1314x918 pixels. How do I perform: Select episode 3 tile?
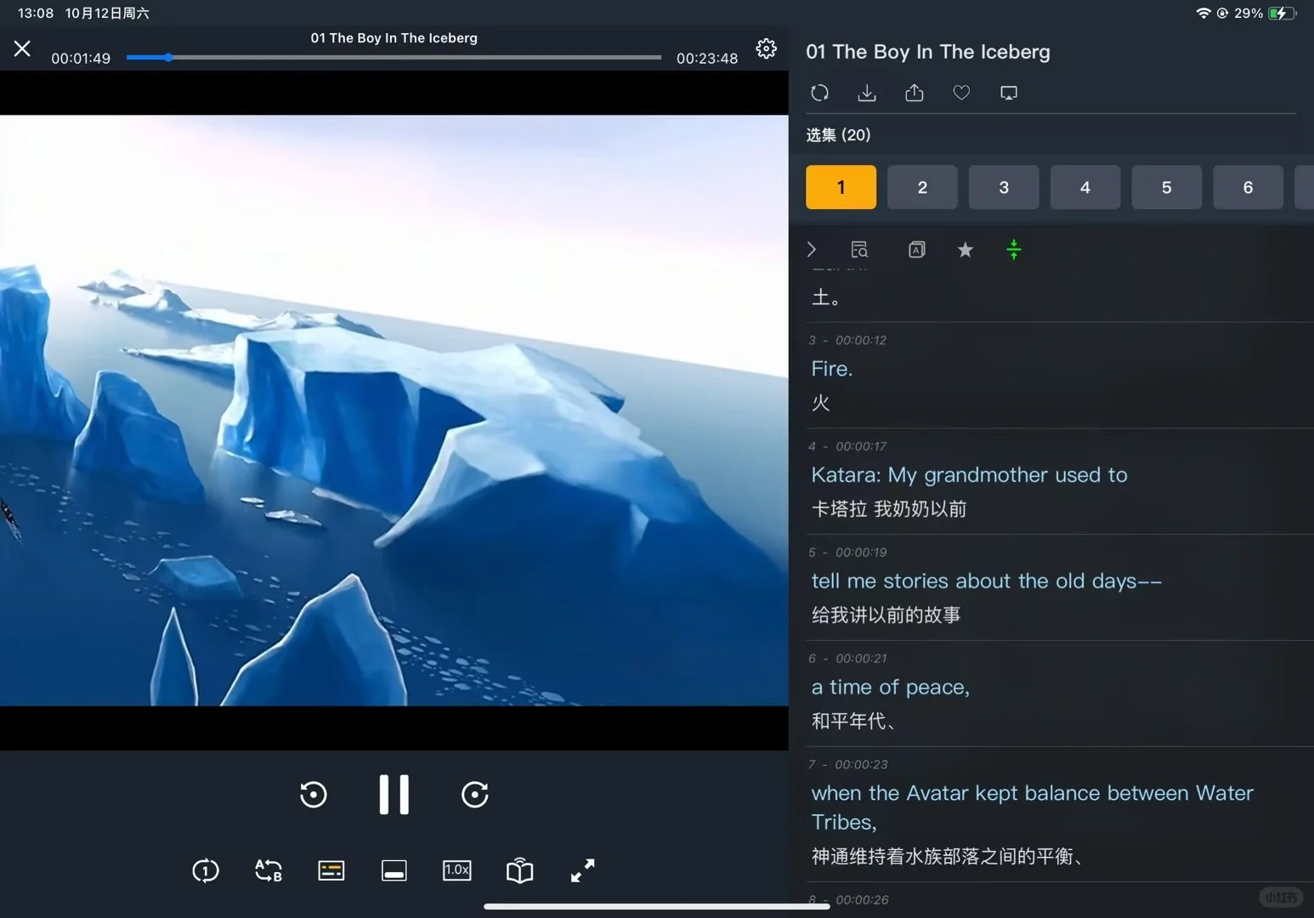click(x=1004, y=187)
